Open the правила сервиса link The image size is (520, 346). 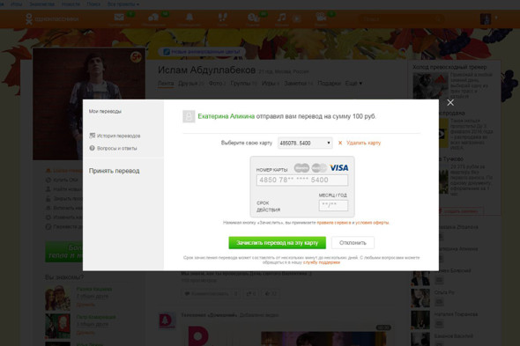click(x=334, y=223)
